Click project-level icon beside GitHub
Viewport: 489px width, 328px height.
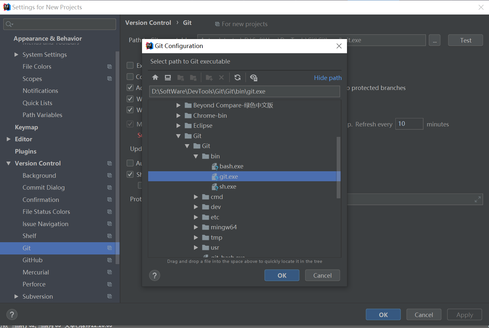110,260
